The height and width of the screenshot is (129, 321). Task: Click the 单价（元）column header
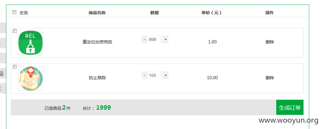click(211, 13)
